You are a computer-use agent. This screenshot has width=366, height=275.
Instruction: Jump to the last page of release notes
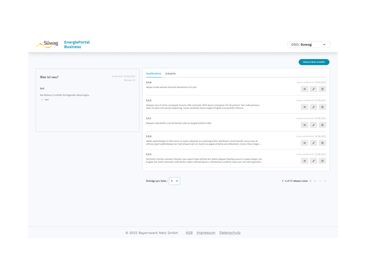[x=325, y=181]
